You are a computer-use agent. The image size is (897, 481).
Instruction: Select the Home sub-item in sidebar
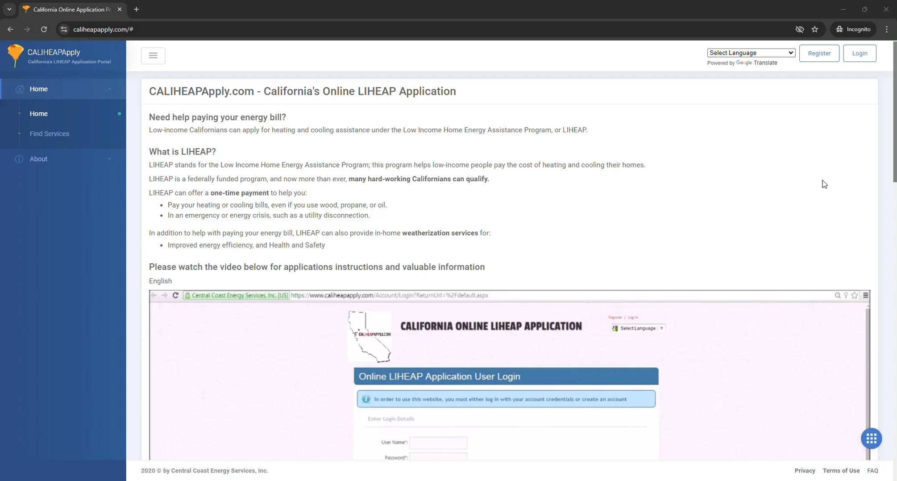(39, 114)
